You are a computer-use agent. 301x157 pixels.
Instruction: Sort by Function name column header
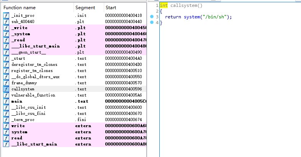(20, 7)
